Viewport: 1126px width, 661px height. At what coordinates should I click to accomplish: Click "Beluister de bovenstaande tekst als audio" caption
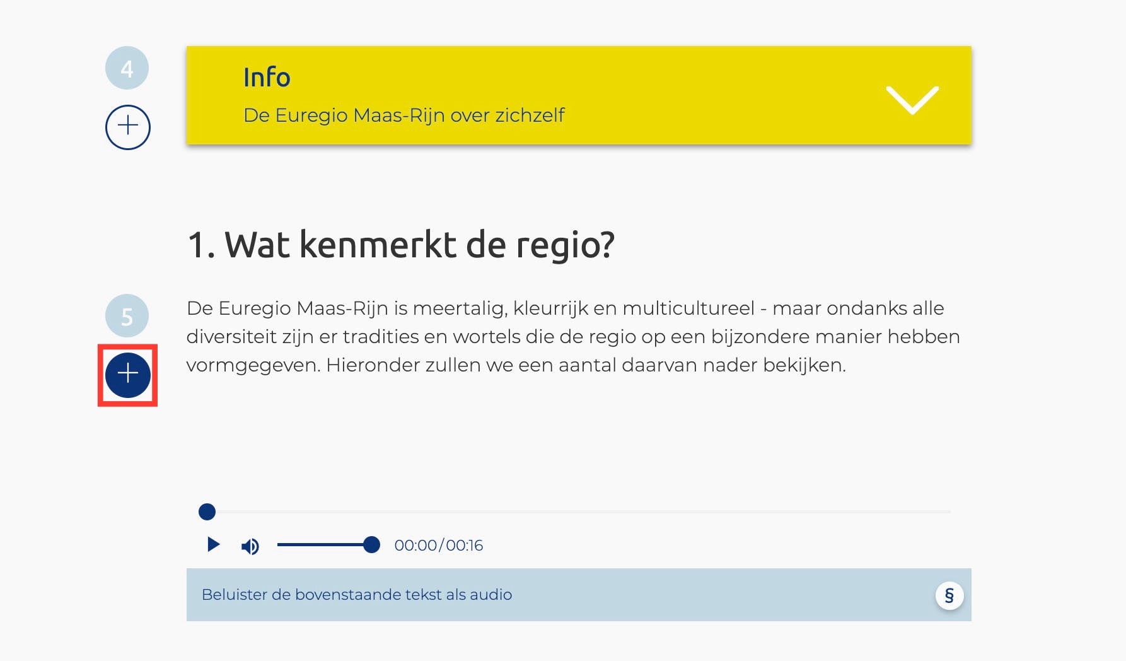[x=357, y=595]
